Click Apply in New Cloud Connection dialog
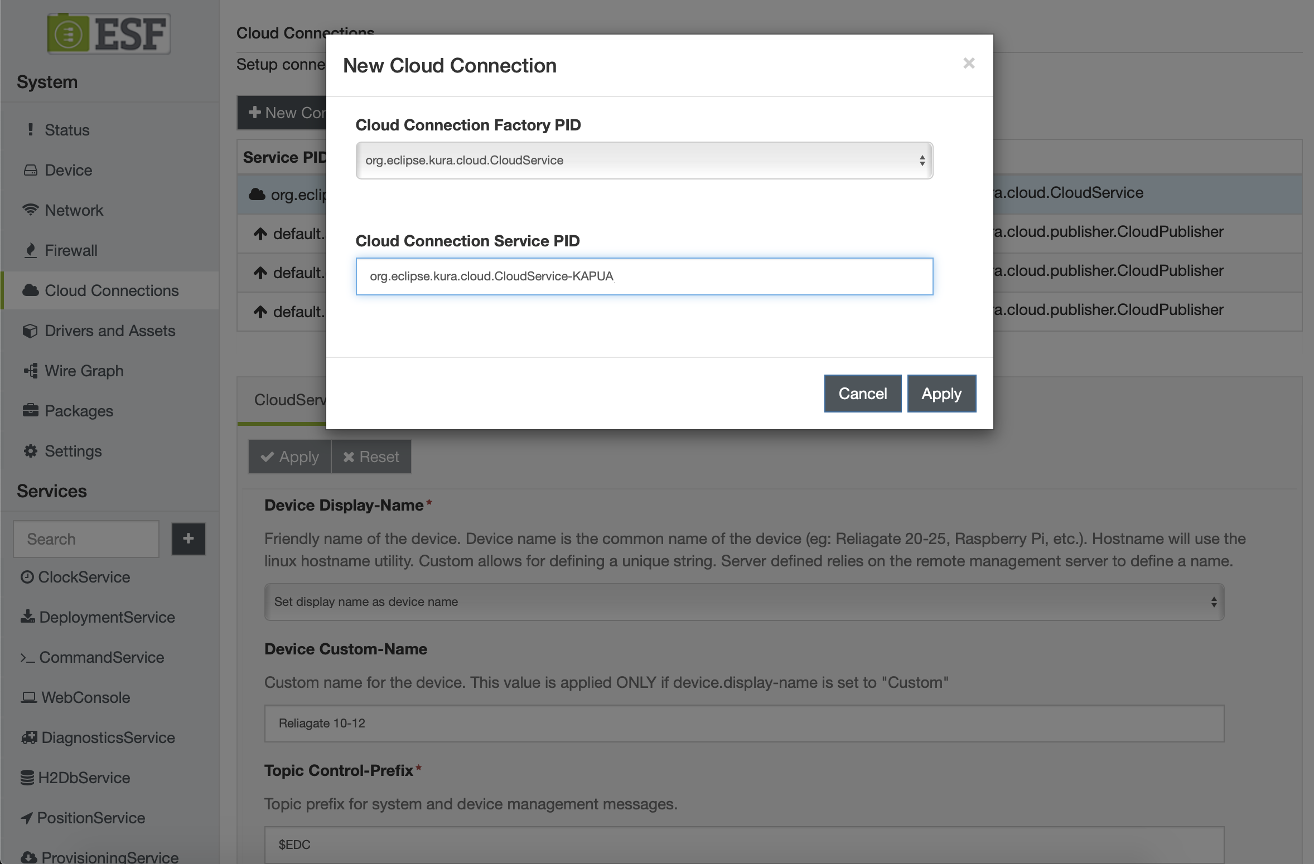This screenshot has width=1314, height=864. pyautogui.click(x=941, y=394)
